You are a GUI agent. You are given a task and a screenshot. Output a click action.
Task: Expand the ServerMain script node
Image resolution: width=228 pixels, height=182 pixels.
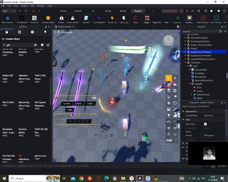pos(190,70)
